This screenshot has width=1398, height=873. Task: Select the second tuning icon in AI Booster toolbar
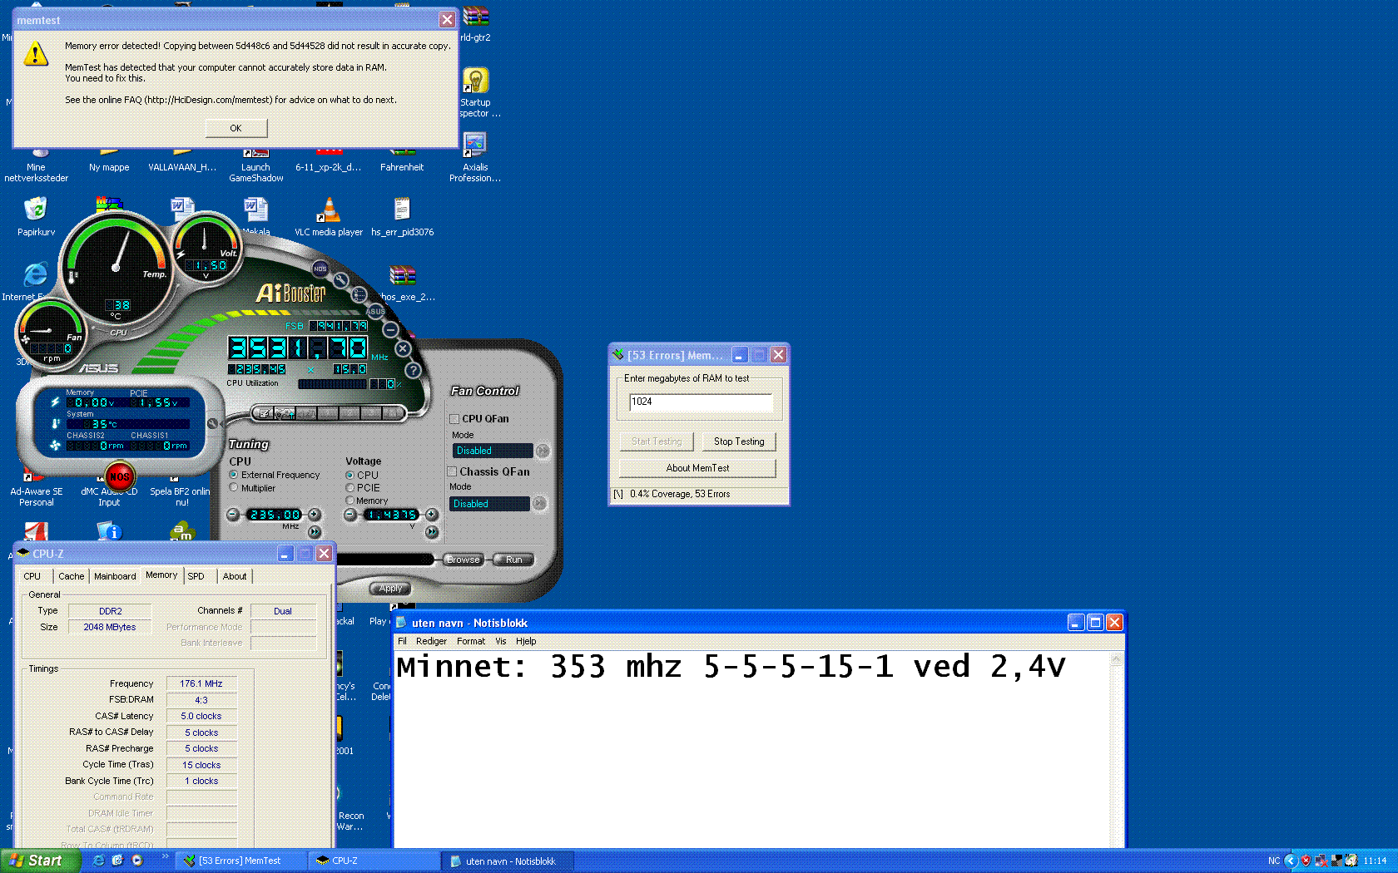(x=285, y=413)
